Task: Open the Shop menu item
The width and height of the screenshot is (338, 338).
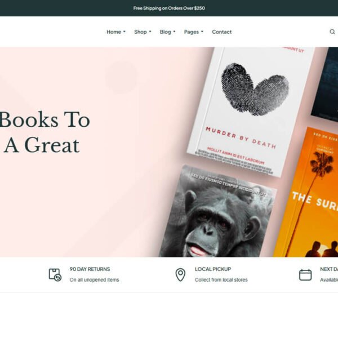Action: (x=140, y=32)
